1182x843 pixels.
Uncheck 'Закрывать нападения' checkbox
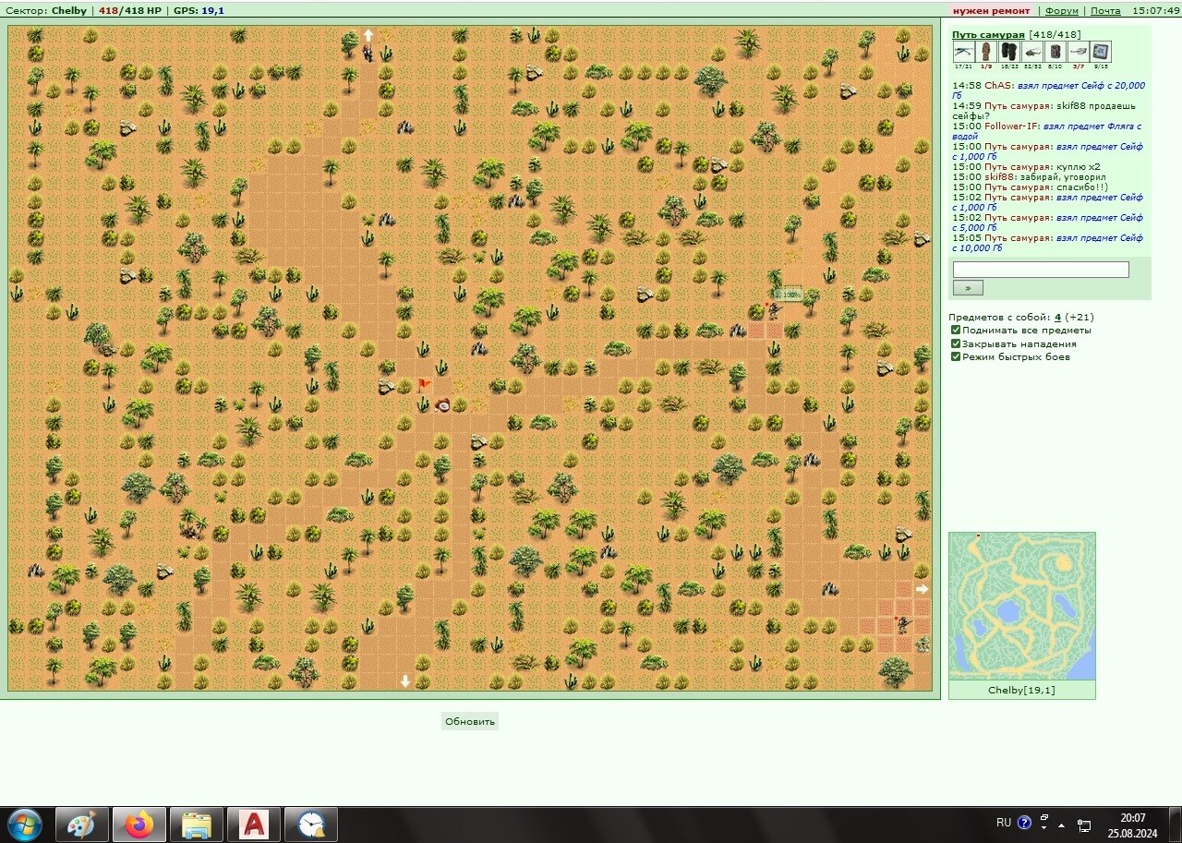(x=957, y=343)
